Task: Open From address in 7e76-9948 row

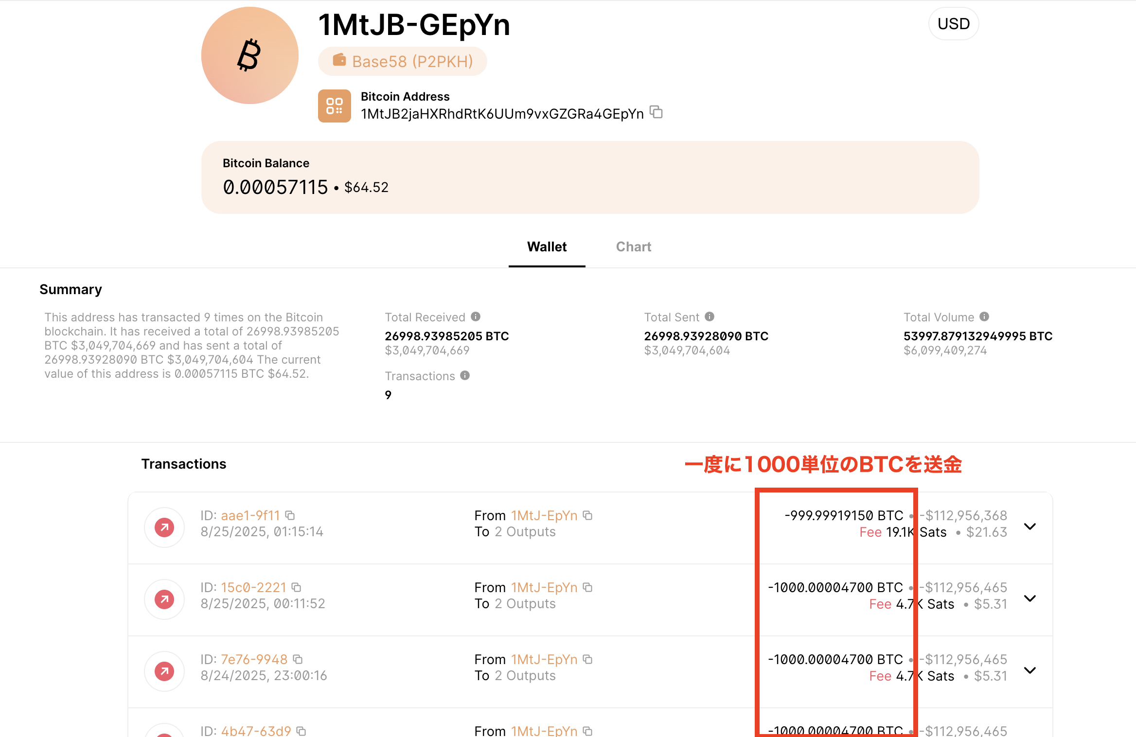Action: [x=544, y=659]
